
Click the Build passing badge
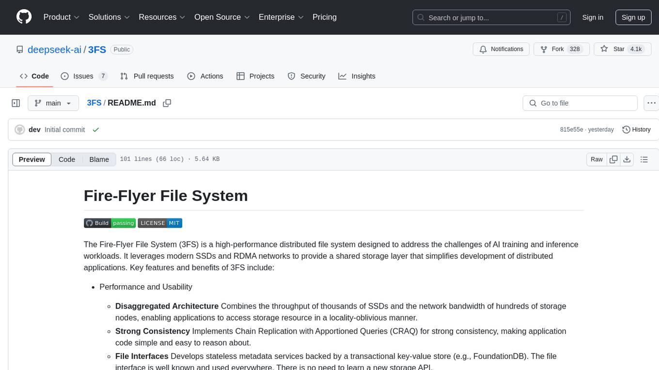click(110, 223)
